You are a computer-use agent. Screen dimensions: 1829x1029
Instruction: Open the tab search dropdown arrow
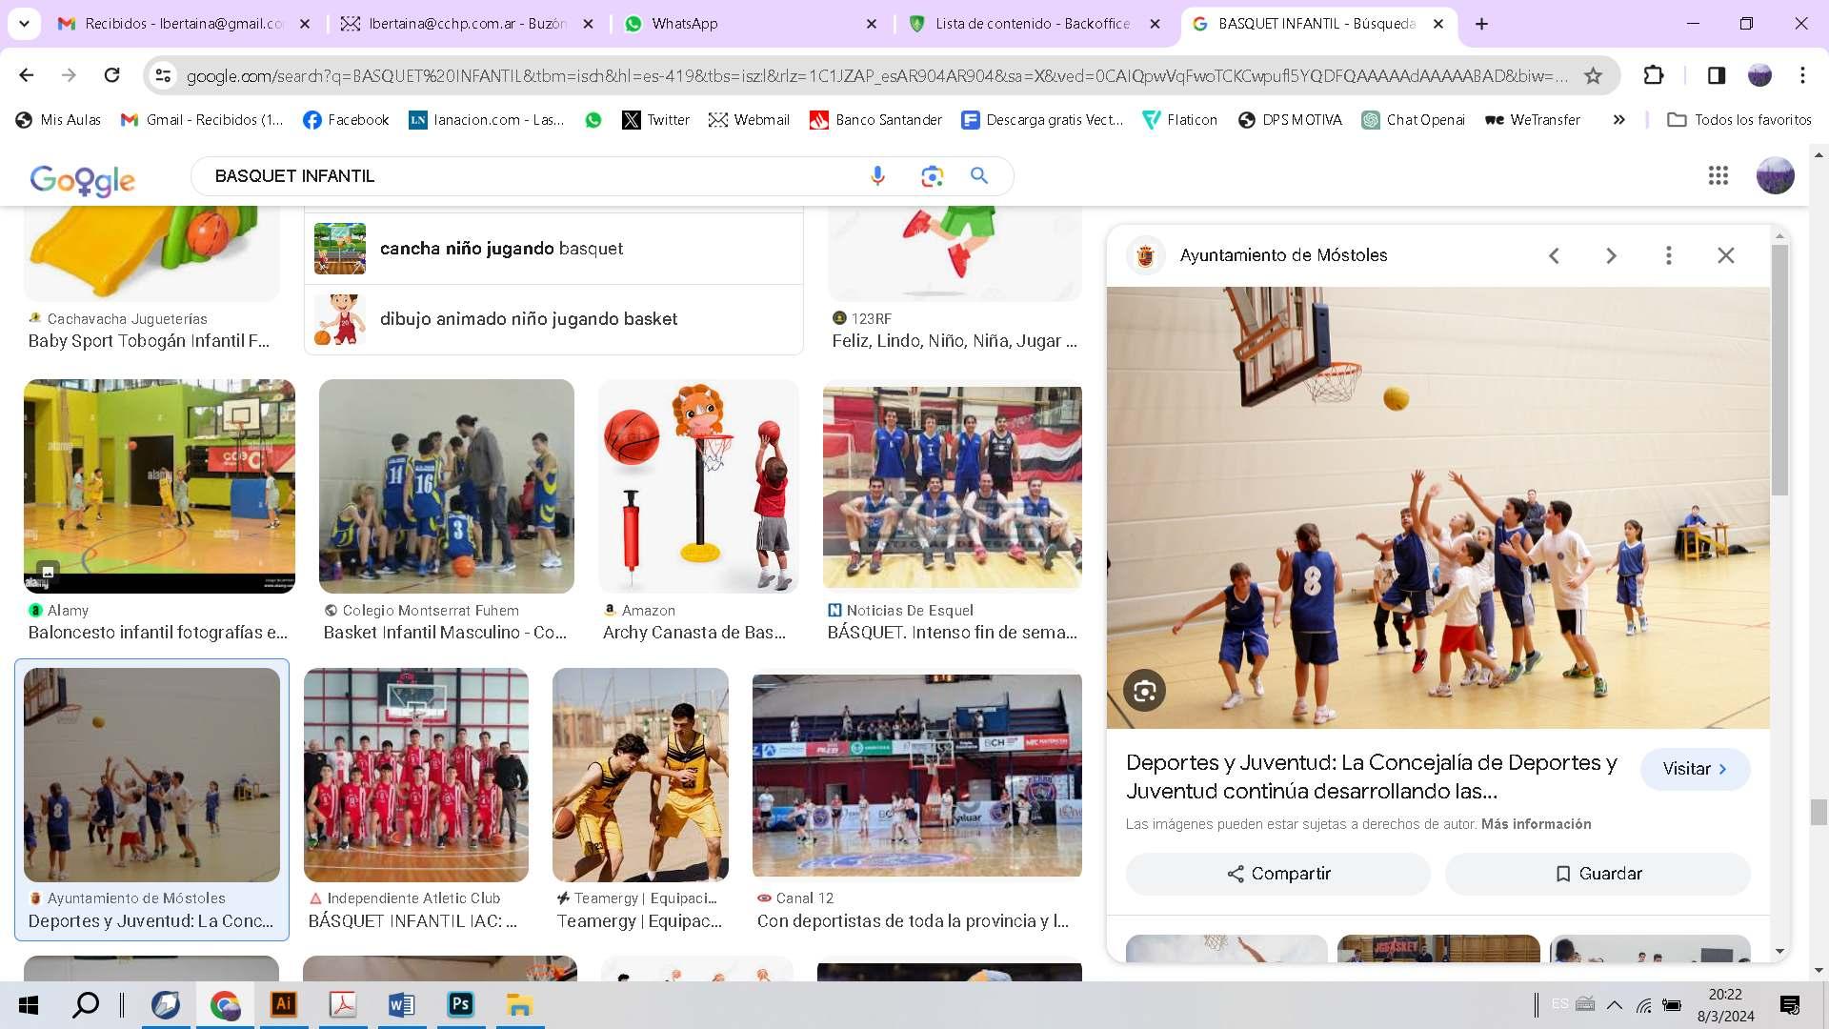click(24, 24)
